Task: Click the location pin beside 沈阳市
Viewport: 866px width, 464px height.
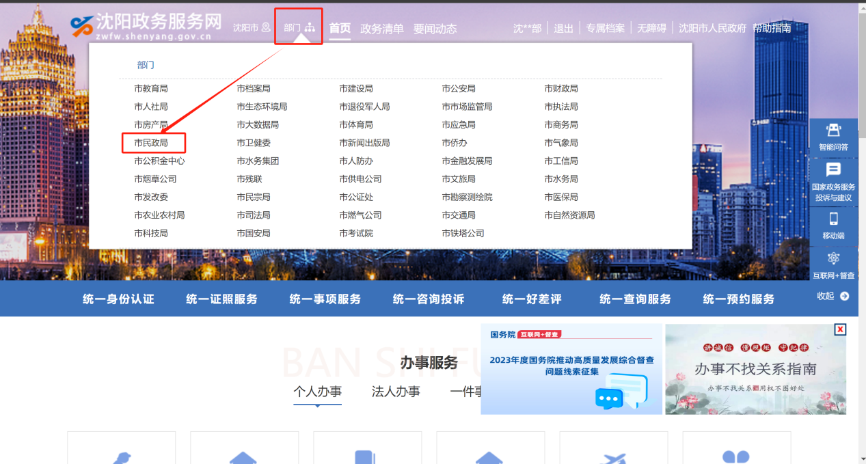Action: 266,28
